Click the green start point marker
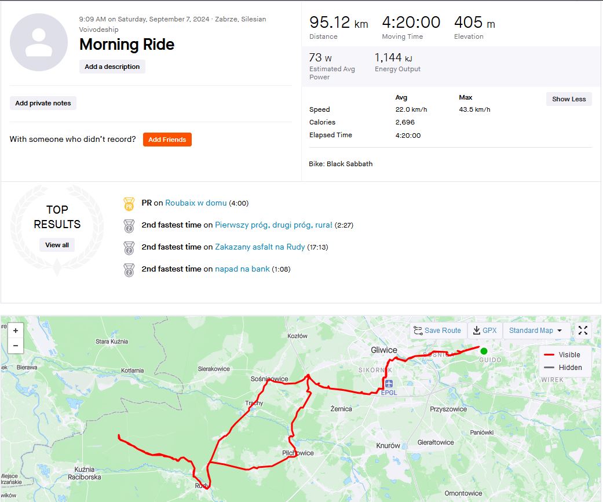Viewport: 603px width, 502px height. click(484, 351)
